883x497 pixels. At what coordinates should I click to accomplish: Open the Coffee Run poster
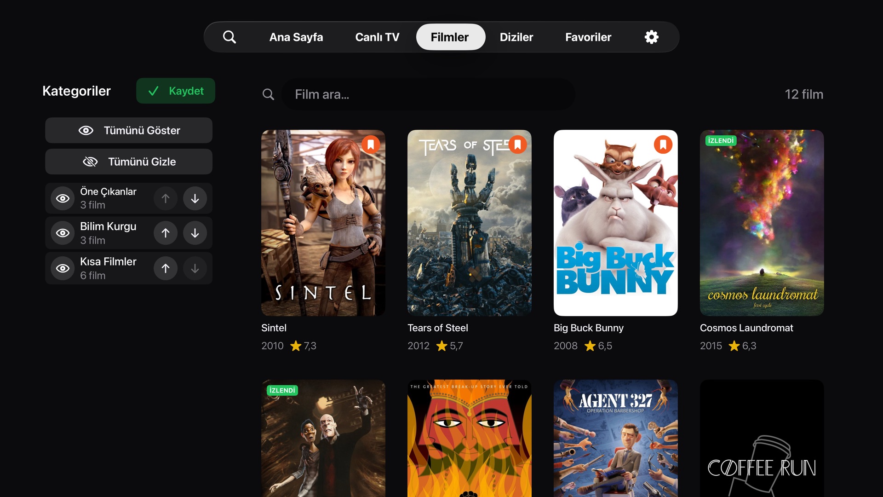[x=762, y=438]
